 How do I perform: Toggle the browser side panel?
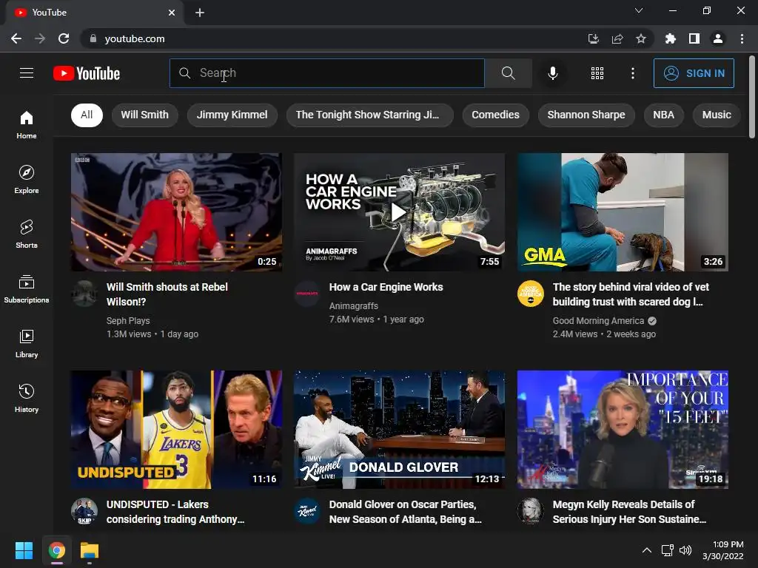pyautogui.click(x=694, y=38)
